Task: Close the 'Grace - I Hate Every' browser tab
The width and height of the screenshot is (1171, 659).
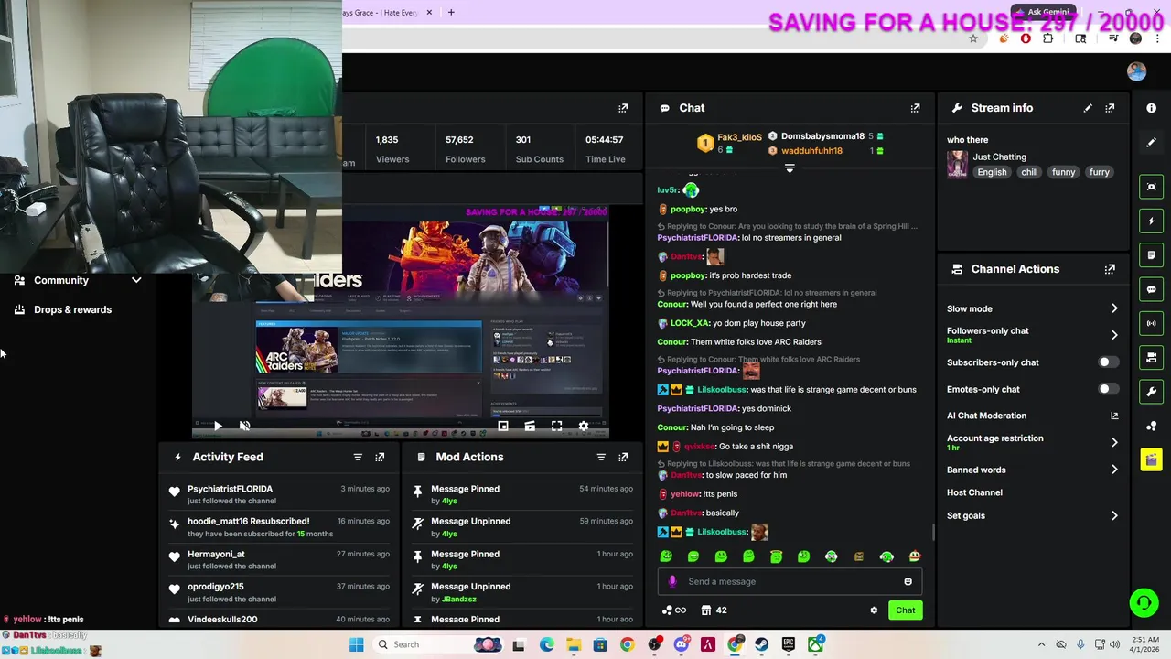Action: click(x=429, y=12)
